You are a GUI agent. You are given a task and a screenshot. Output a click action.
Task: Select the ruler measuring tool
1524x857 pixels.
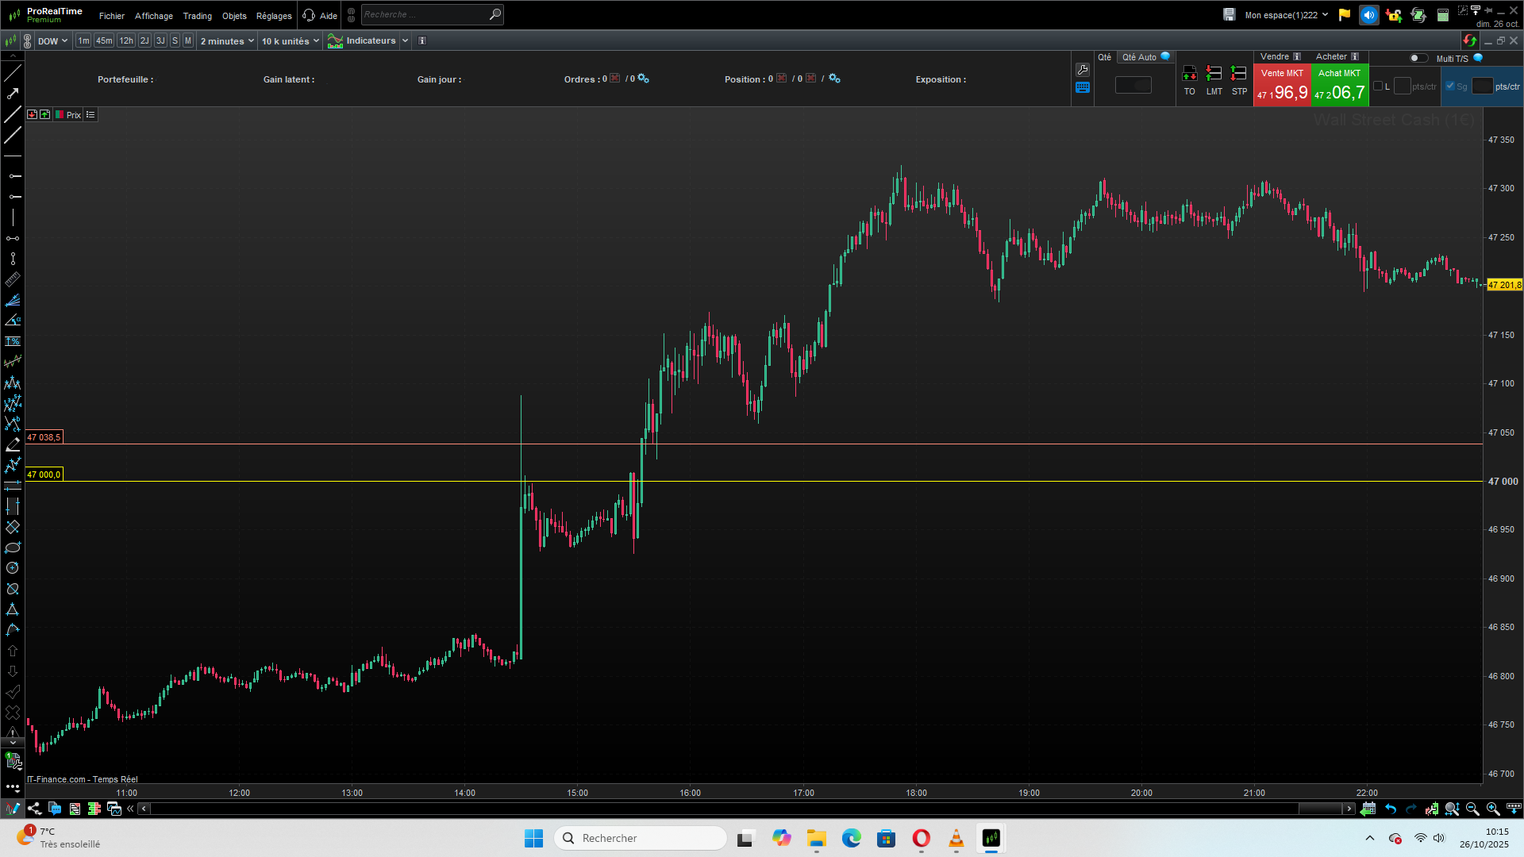coord(13,279)
